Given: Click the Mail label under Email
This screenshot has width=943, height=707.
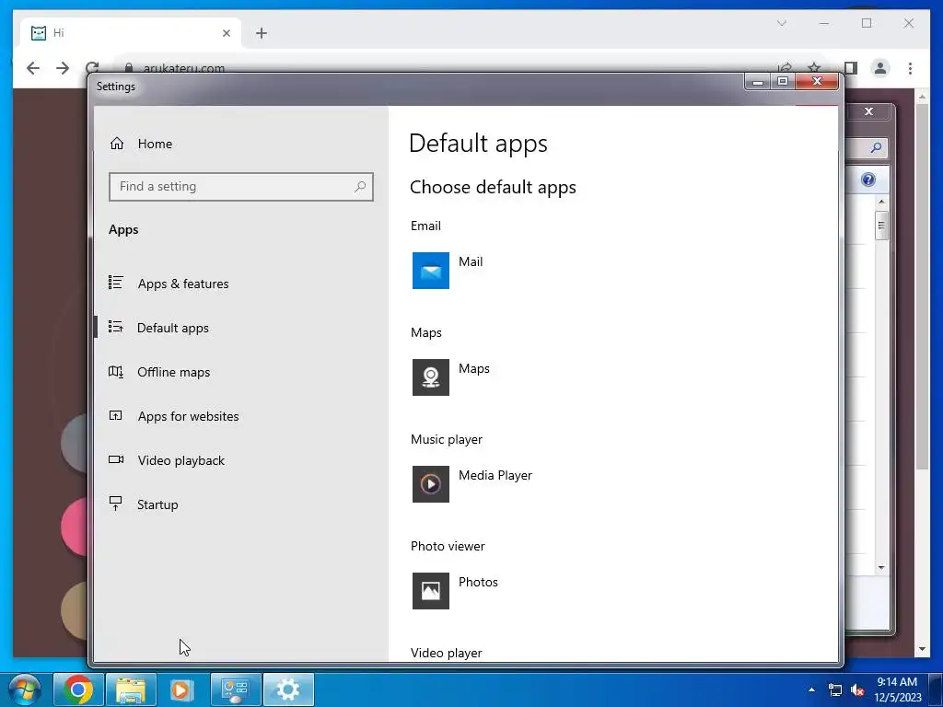Looking at the screenshot, I should pyautogui.click(x=471, y=261).
